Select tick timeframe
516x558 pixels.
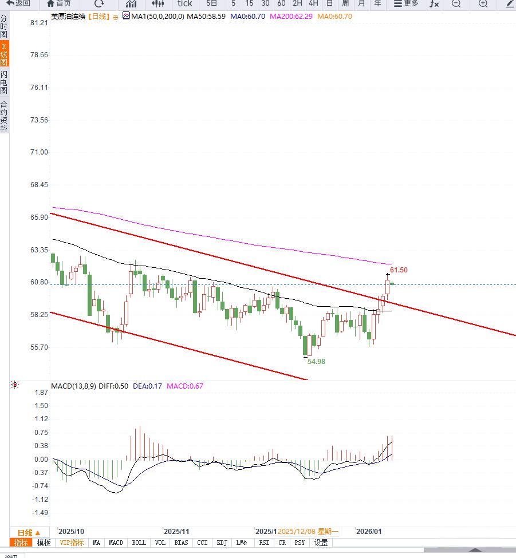point(184,3)
